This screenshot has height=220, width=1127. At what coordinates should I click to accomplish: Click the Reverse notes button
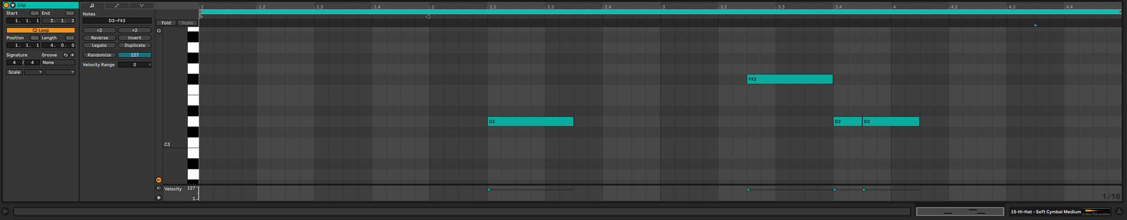pyautogui.click(x=99, y=38)
